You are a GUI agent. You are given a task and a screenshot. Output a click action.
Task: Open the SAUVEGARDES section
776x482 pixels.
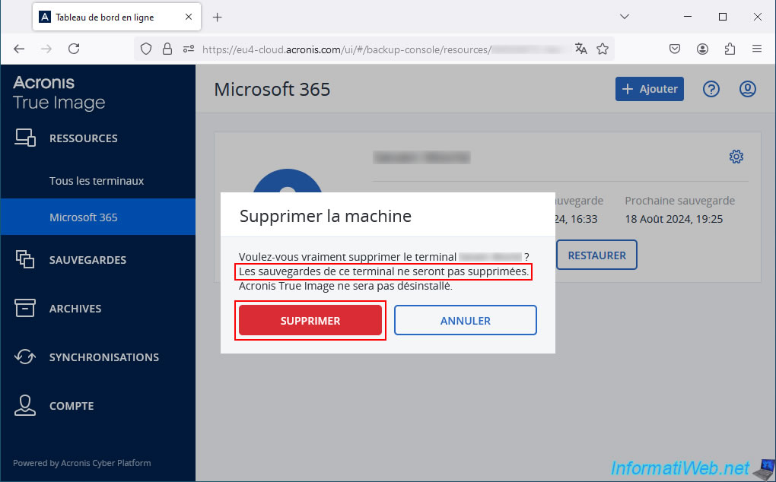(87, 260)
